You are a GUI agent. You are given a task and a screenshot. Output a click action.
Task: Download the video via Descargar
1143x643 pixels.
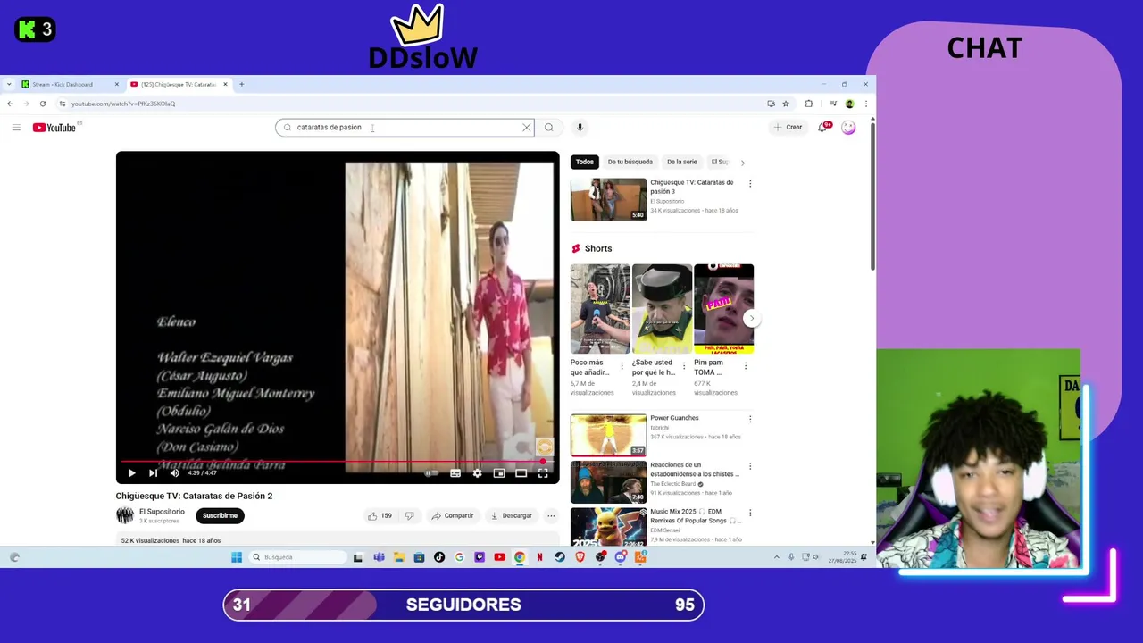[511, 516]
